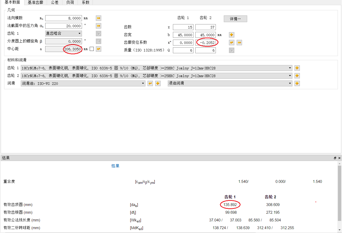The image size is (342, 233).
Task: Open 齿轮 2 material dropdown
Action: (156, 76)
